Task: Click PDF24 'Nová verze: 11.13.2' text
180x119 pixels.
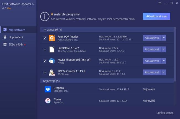Action: coord(110,71)
